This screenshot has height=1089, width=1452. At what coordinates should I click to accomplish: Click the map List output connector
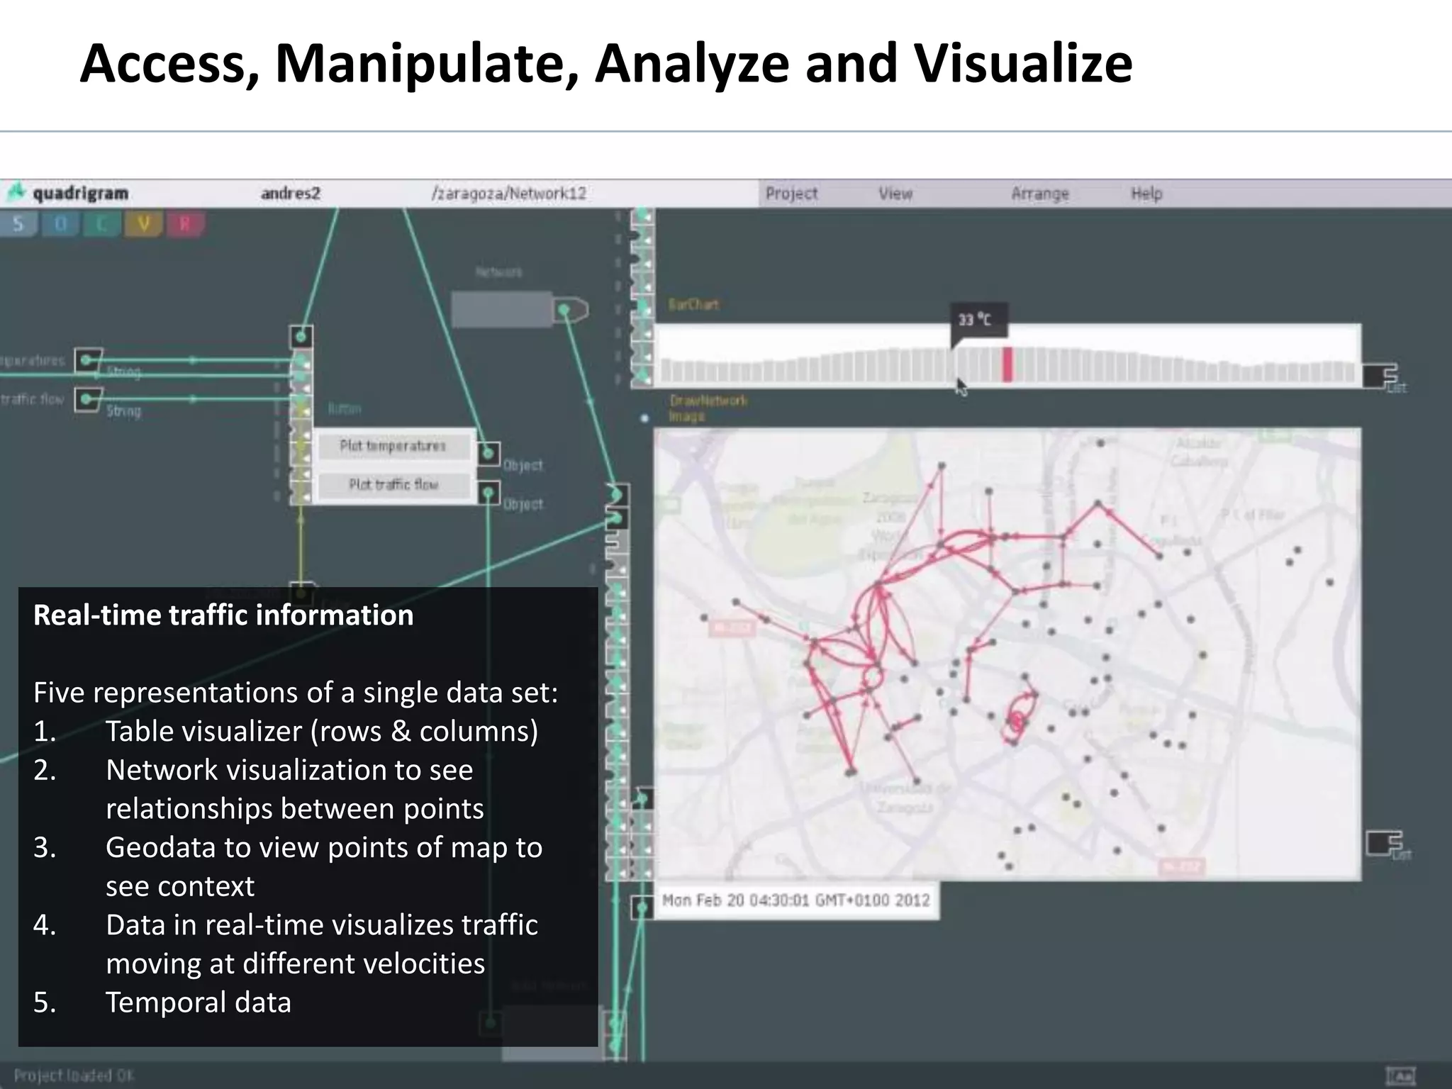click(1384, 842)
